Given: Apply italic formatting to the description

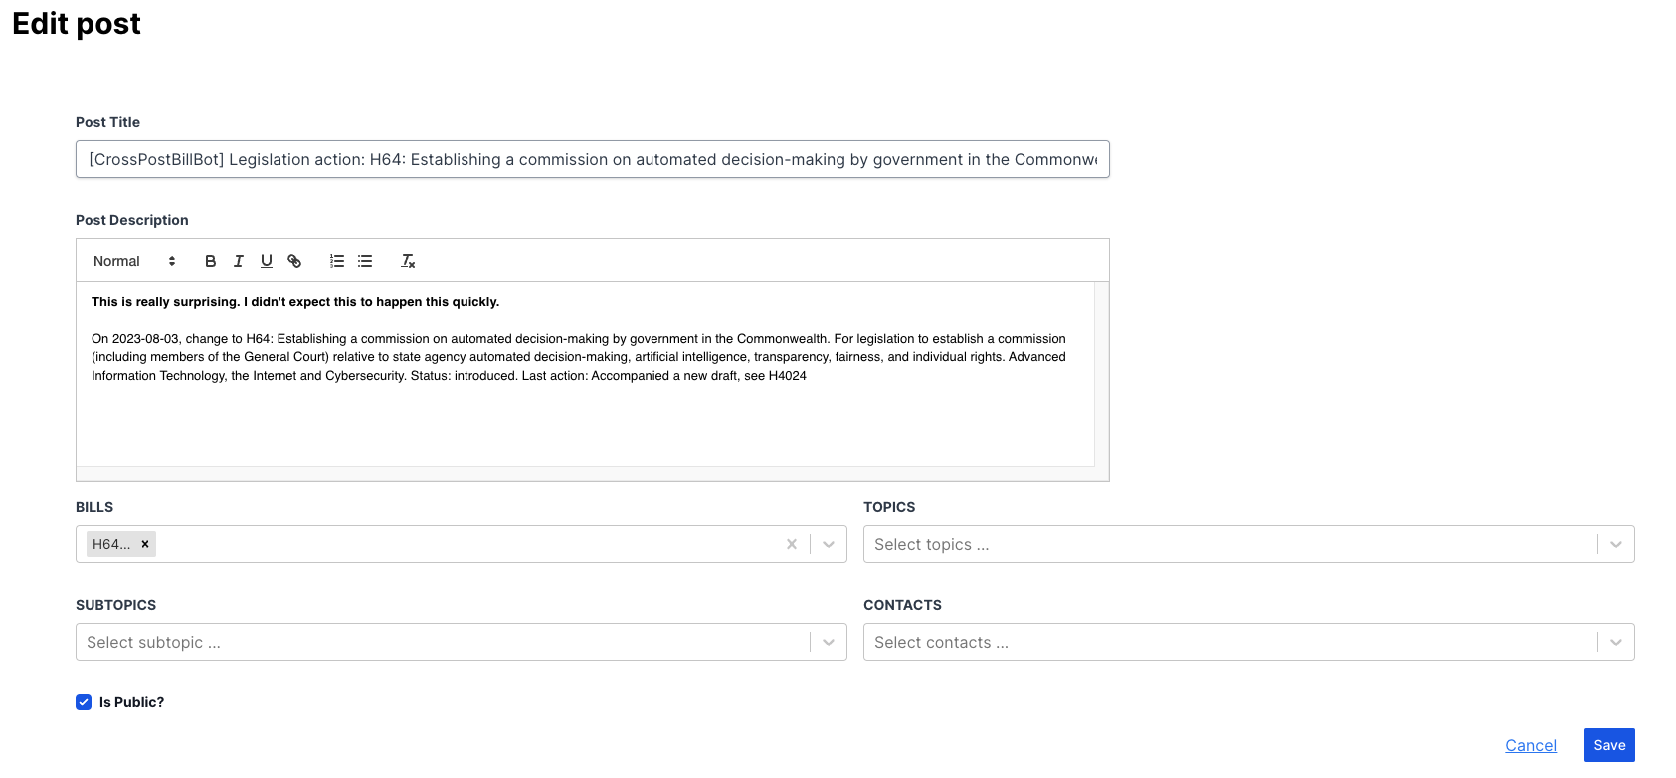Looking at the screenshot, I should click(x=239, y=261).
